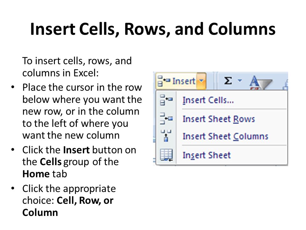Click the icon beside Insert Sheet Columns
Viewport: 306px width, 230px height.
(166, 136)
